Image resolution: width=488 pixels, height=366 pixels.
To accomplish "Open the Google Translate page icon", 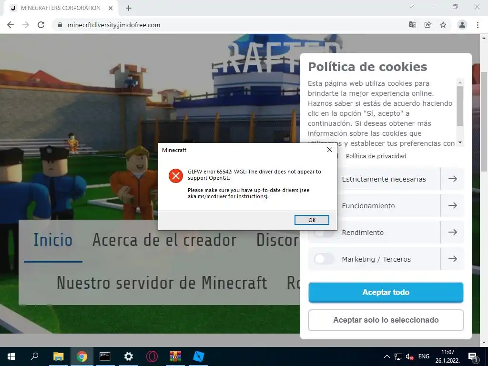I will point(412,25).
